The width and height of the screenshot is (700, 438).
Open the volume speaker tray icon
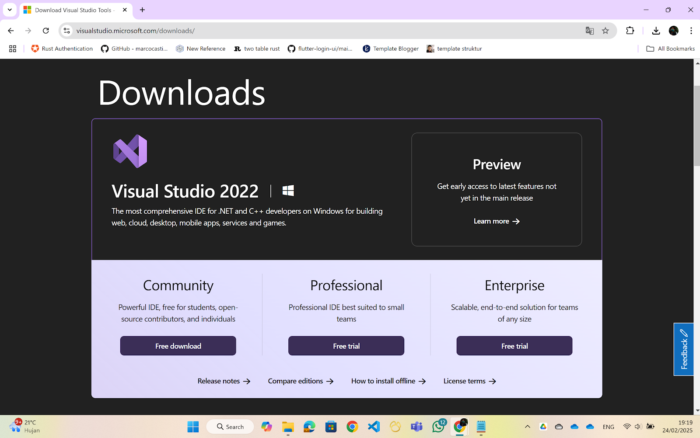click(638, 427)
